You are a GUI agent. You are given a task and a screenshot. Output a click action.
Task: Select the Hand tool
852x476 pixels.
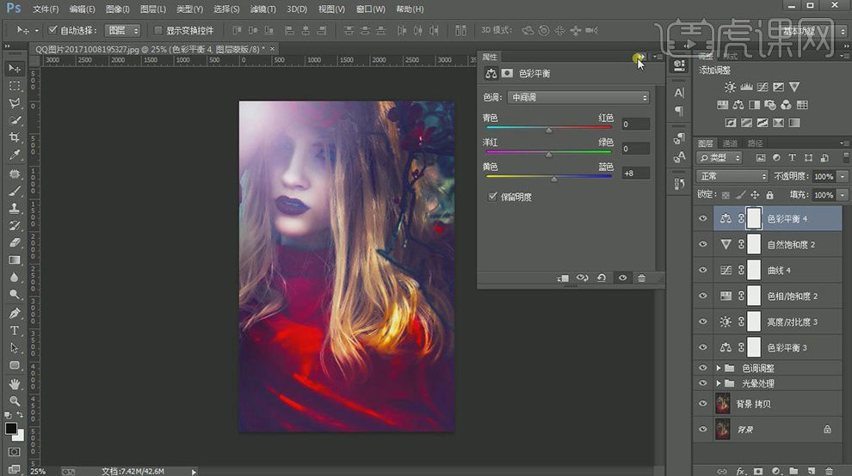15,383
